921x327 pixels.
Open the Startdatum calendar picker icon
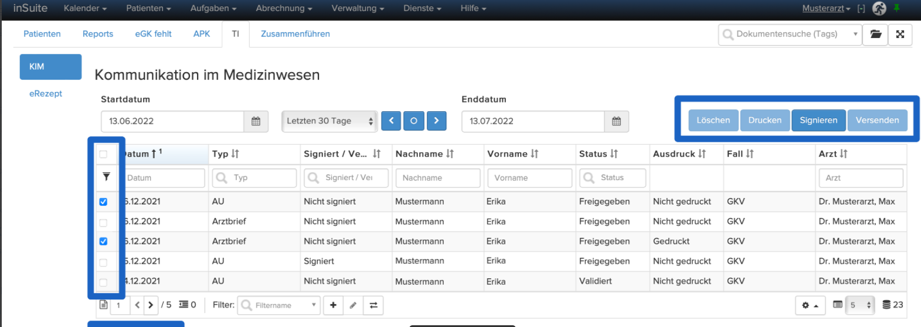click(x=256, y=121)
